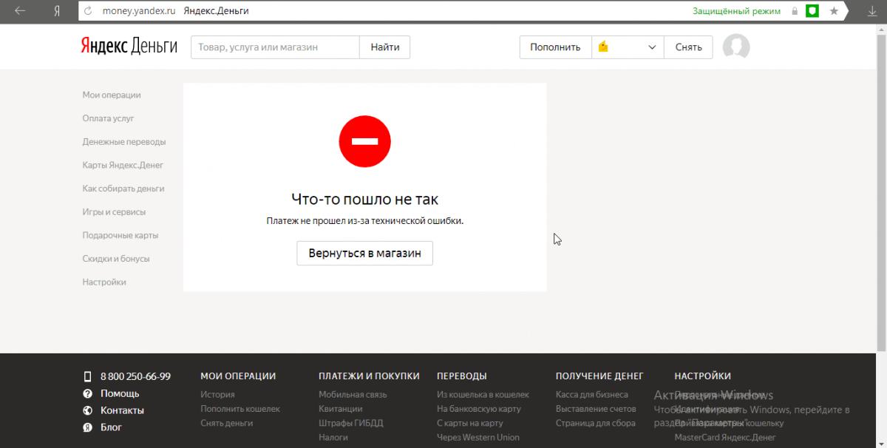Click ПЛАТЕЖИ И ПОКУПКИ footer heading
The image size is (887, 448).
coord(369,376)
